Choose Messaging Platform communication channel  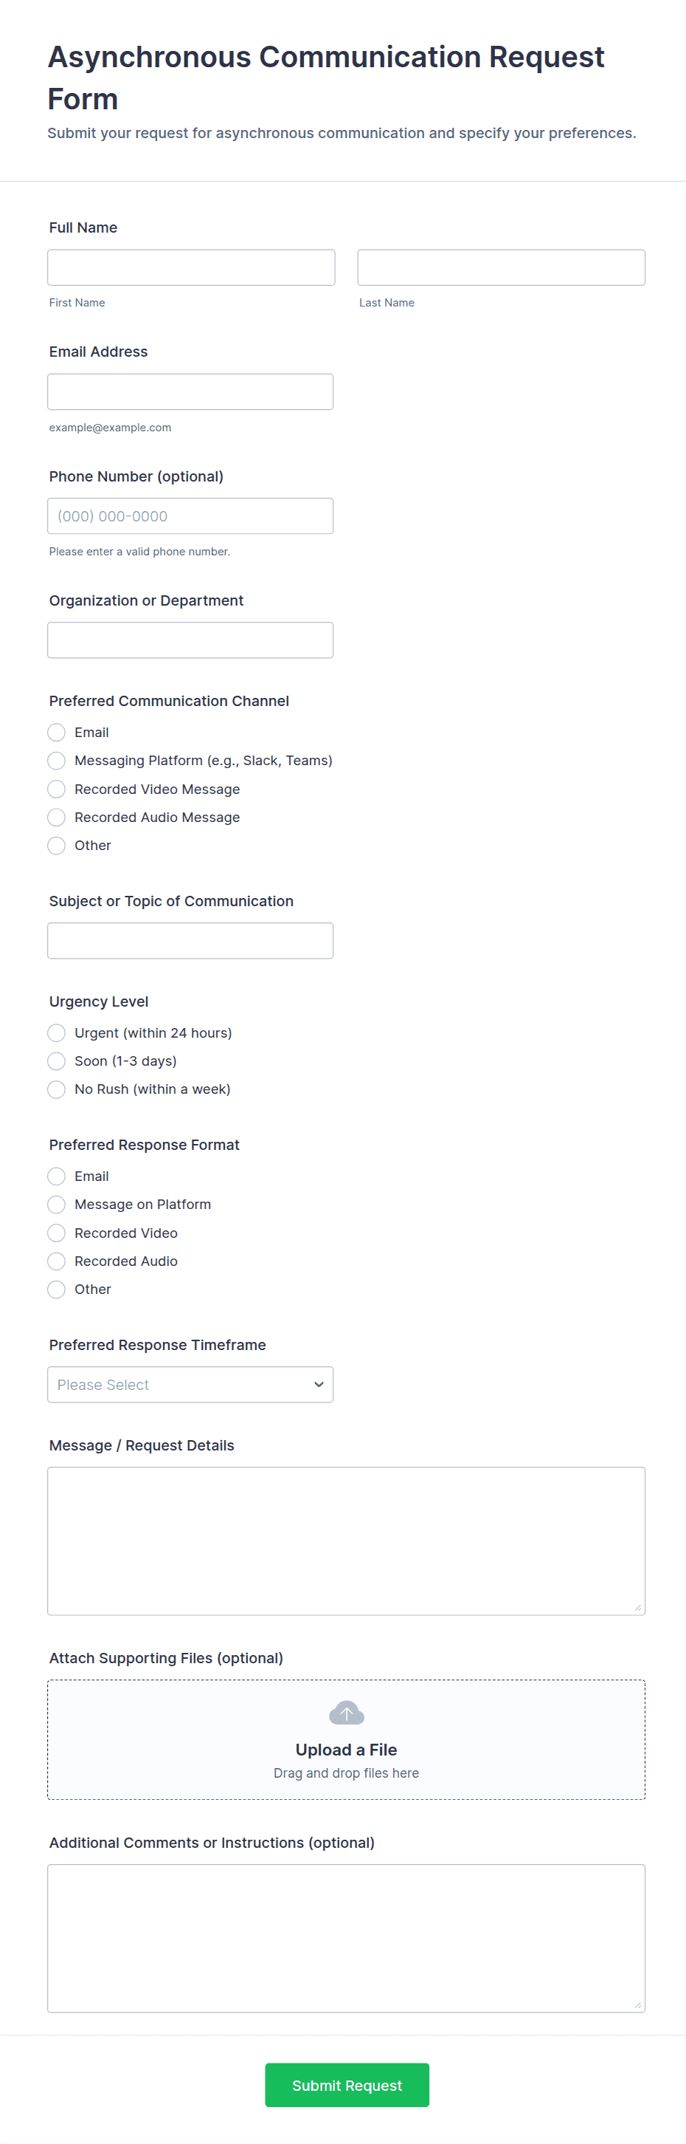tap(57, 761)
